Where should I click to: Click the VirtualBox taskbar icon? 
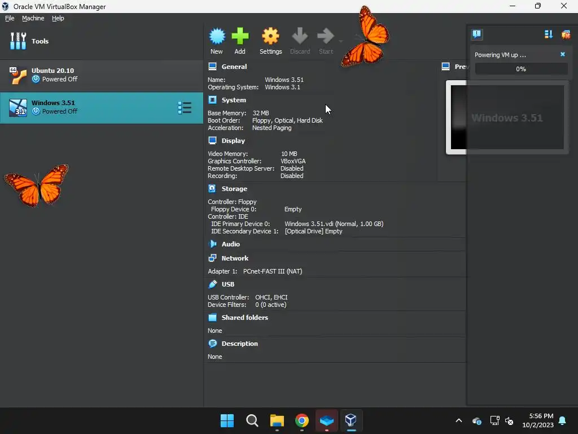[x=351, y=420]
